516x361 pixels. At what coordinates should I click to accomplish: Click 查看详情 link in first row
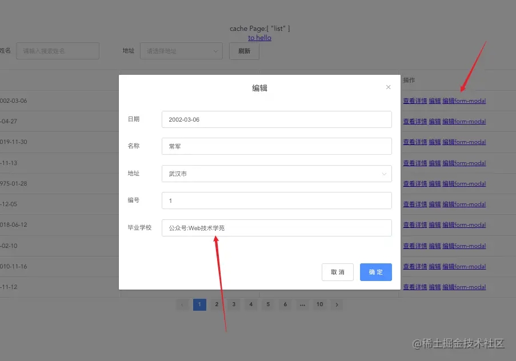pyautogui.click(x=415, y=101)
